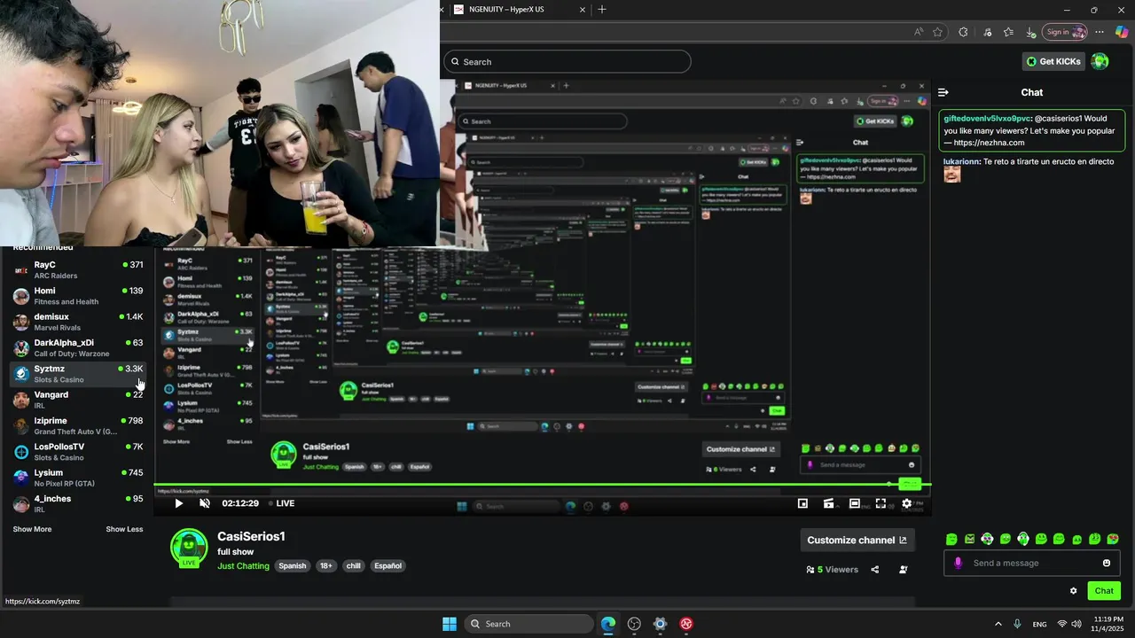This screenshot has height=638, width=1135.
Task: Click the Kick search box
Action: [x=567, y=62]
